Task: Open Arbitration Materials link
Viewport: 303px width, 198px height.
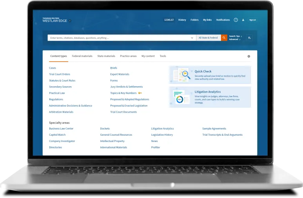Action: pos(61,112)
